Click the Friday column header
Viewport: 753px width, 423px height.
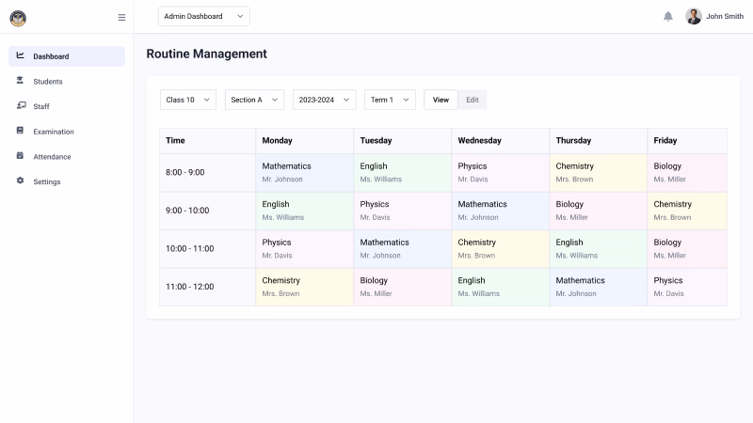(688, 140)
